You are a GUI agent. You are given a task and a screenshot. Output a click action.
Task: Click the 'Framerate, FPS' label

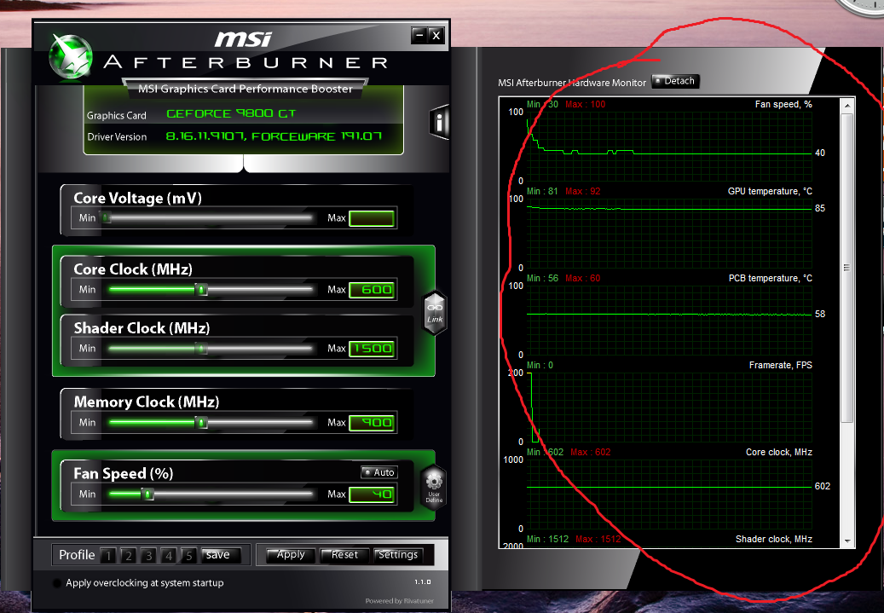coord(780,365)
